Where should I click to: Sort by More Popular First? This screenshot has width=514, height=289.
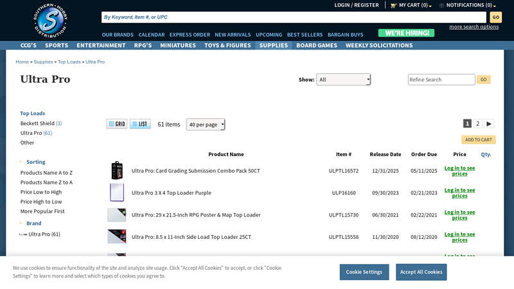42,211
